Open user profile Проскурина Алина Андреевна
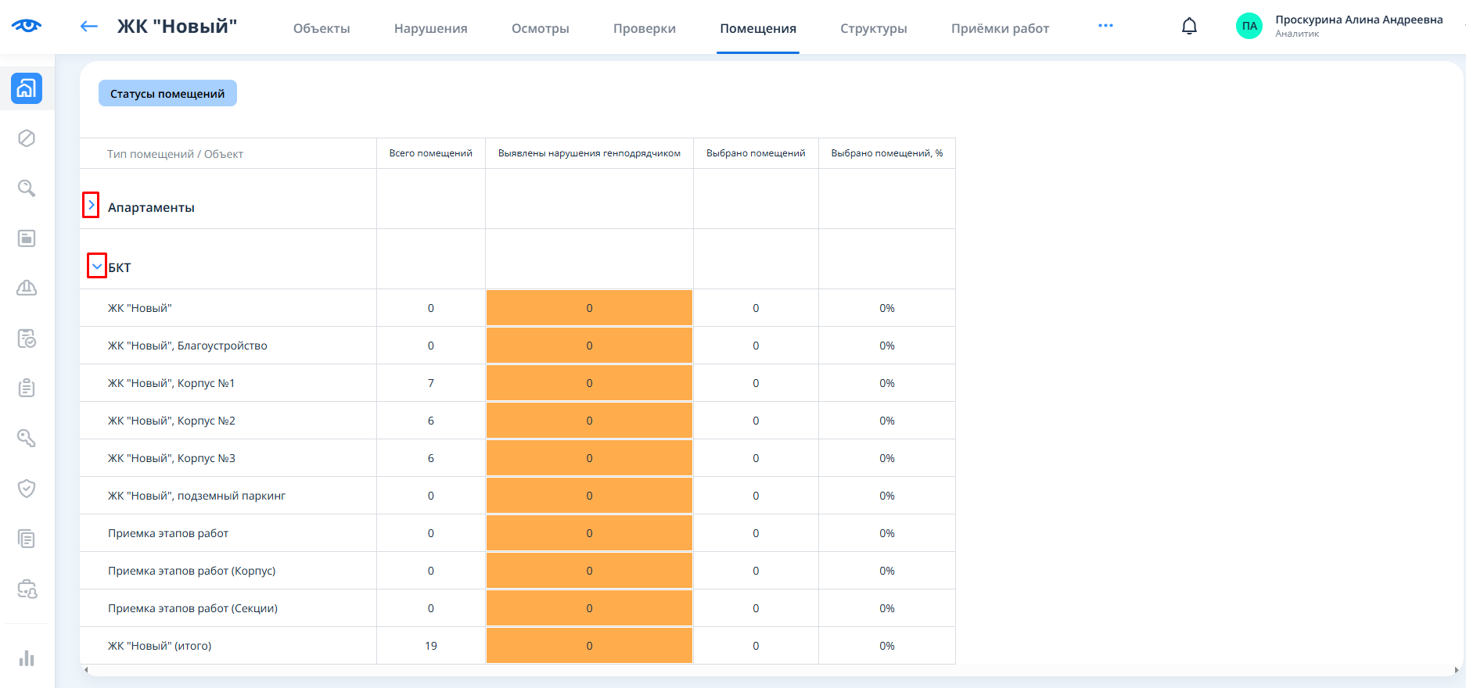This screenshot has height=688, width=1466. (x=1339, y=26)
